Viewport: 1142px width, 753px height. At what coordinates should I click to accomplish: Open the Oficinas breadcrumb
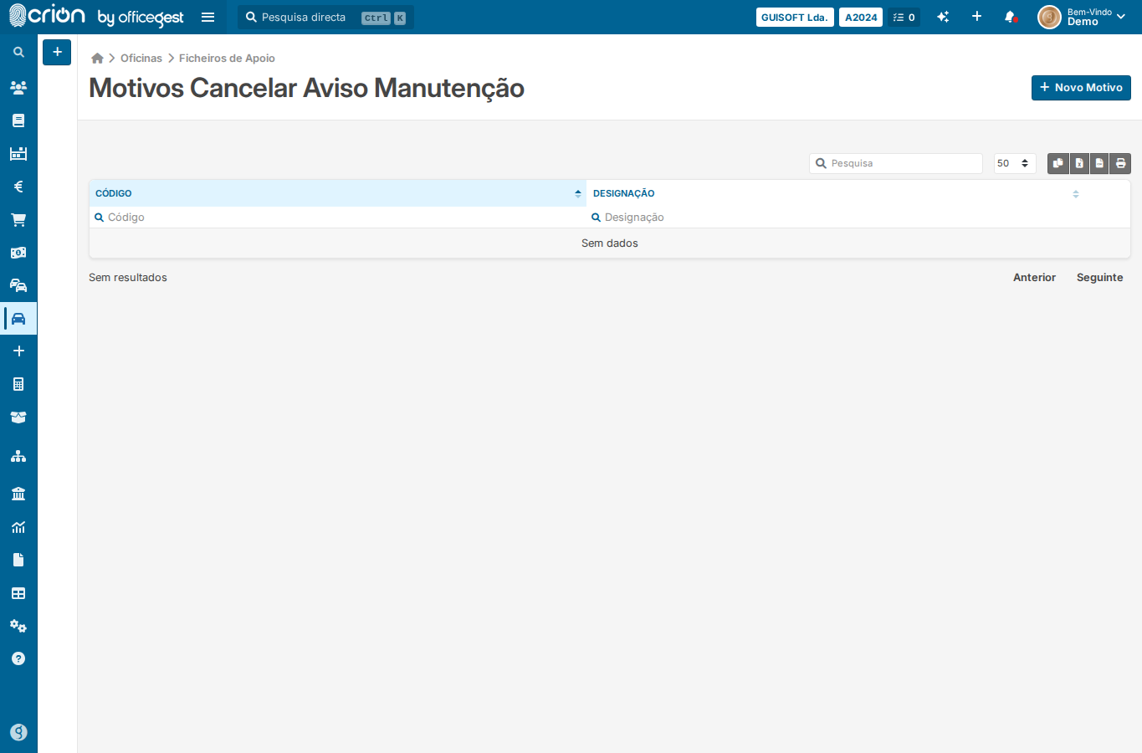pos(141,58)
